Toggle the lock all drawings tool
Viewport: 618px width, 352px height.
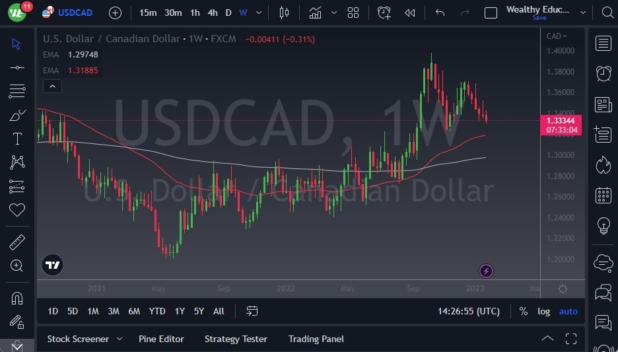click(17, 322)
